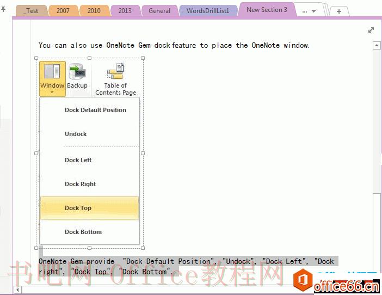This screenshot has width=382, height=295.
Task: Open the WordsDrillList1 section tab
Action: click(208, 11)
